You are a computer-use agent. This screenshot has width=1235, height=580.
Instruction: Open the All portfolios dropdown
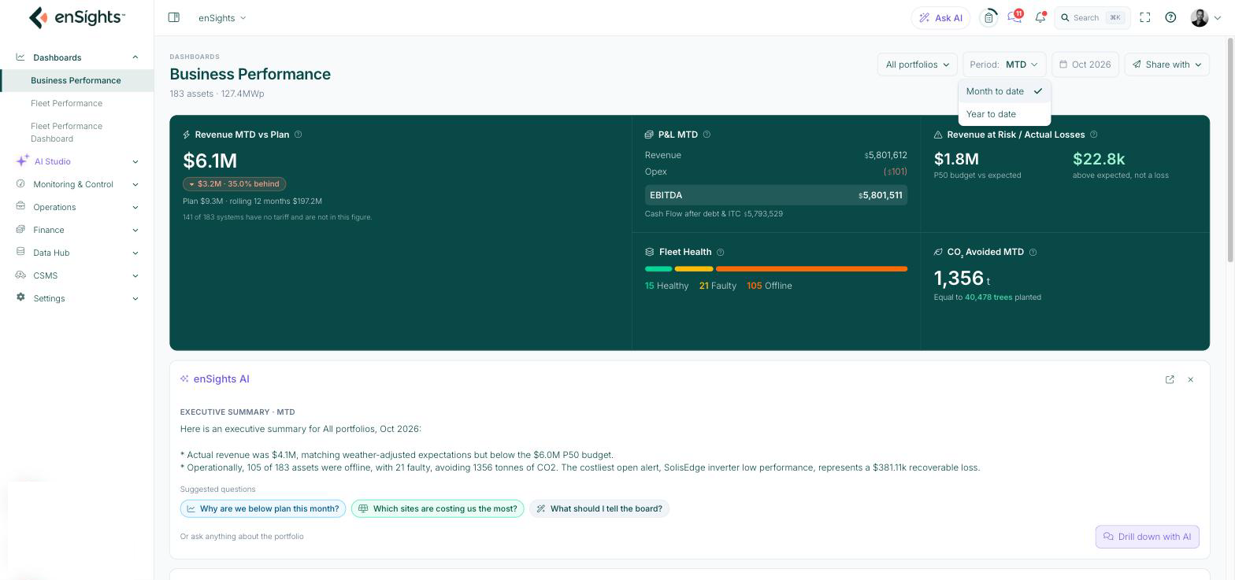[918, 65]
